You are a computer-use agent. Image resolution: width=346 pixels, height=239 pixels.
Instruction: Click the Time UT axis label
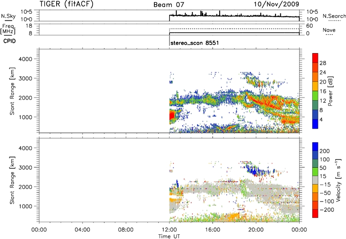click(169, 236)
